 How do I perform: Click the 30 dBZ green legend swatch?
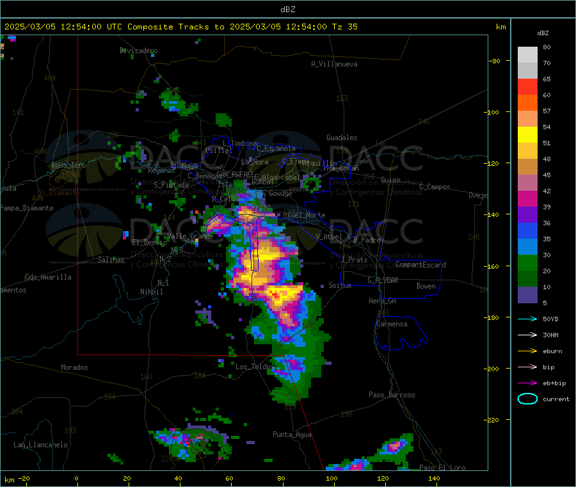tap(527, 262)
